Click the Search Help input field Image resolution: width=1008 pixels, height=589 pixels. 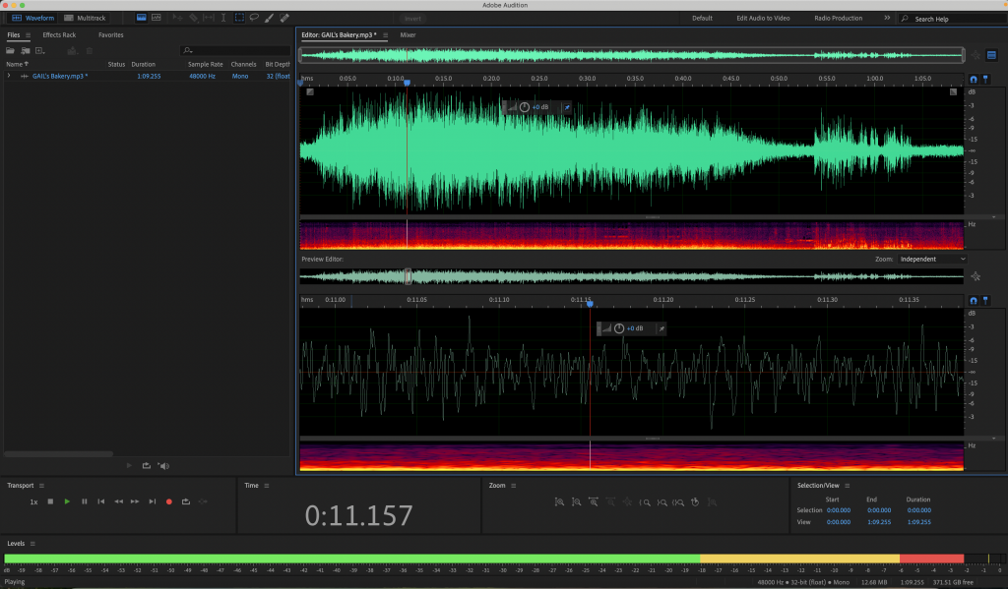pyautogui.click(x=951, y=19)
